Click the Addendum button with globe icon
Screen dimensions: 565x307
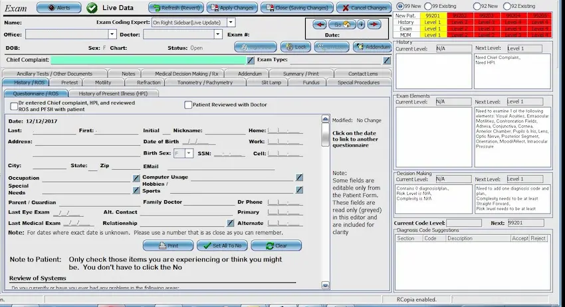[373, 46]
